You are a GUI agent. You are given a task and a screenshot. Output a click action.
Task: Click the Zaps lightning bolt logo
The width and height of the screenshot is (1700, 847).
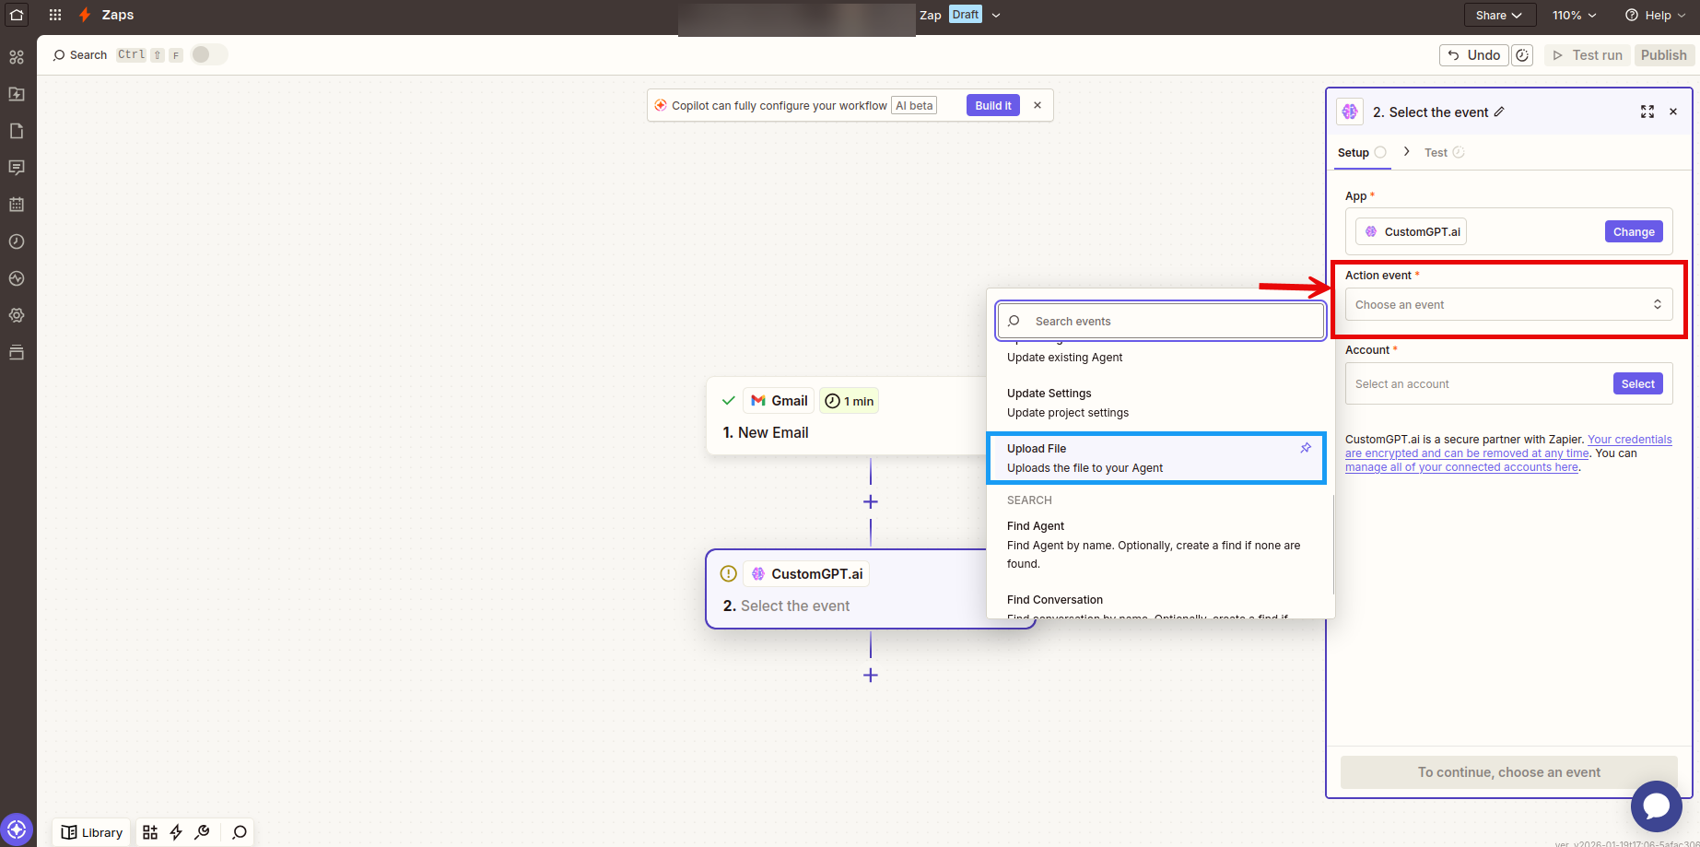[85, 15]
